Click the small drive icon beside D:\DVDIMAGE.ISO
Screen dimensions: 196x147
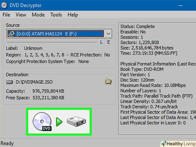point(9,82)
